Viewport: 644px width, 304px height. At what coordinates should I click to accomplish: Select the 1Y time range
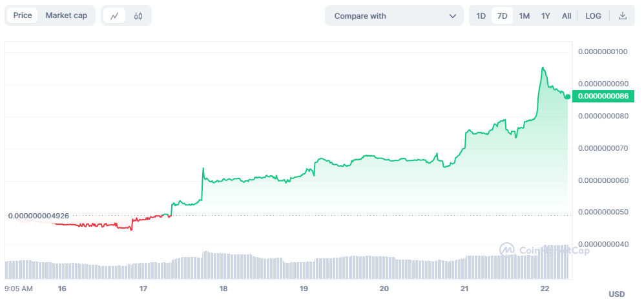click(x=546, y=16)
